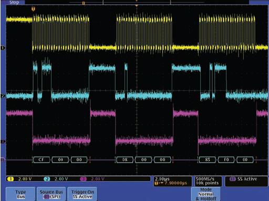
Task: Click the decoded 08 byte packet
Action: click(x=125, y=160)
